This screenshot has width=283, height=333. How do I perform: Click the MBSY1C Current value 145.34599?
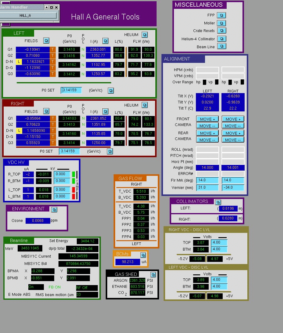coord(78,256)
